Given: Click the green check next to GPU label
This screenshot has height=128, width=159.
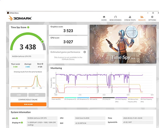Looking at the screenshot, I should (17, 118).
